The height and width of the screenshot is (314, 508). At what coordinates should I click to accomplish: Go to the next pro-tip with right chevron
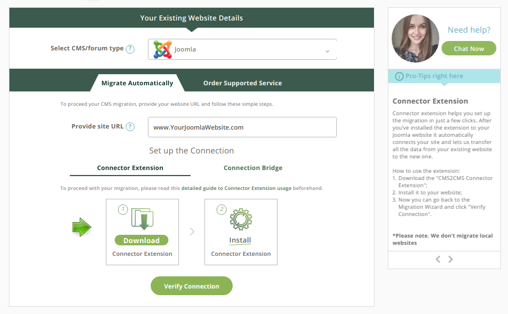[x=450, y=259]
